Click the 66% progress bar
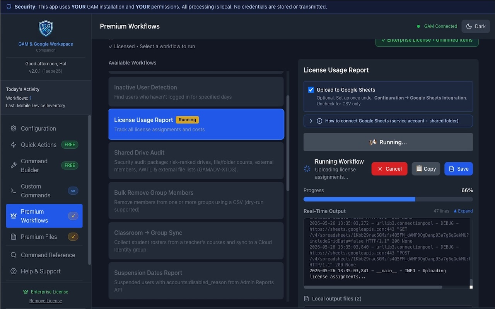This screenshot has height=309, width=495. click(388, 199)
